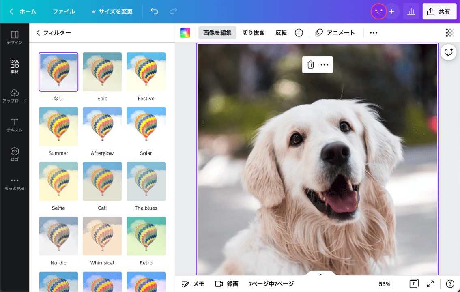Image resolution: width=460 pixels, height=292 pixels.
Task: Switch to the アップロード sidebar tab
Action: 15,96
